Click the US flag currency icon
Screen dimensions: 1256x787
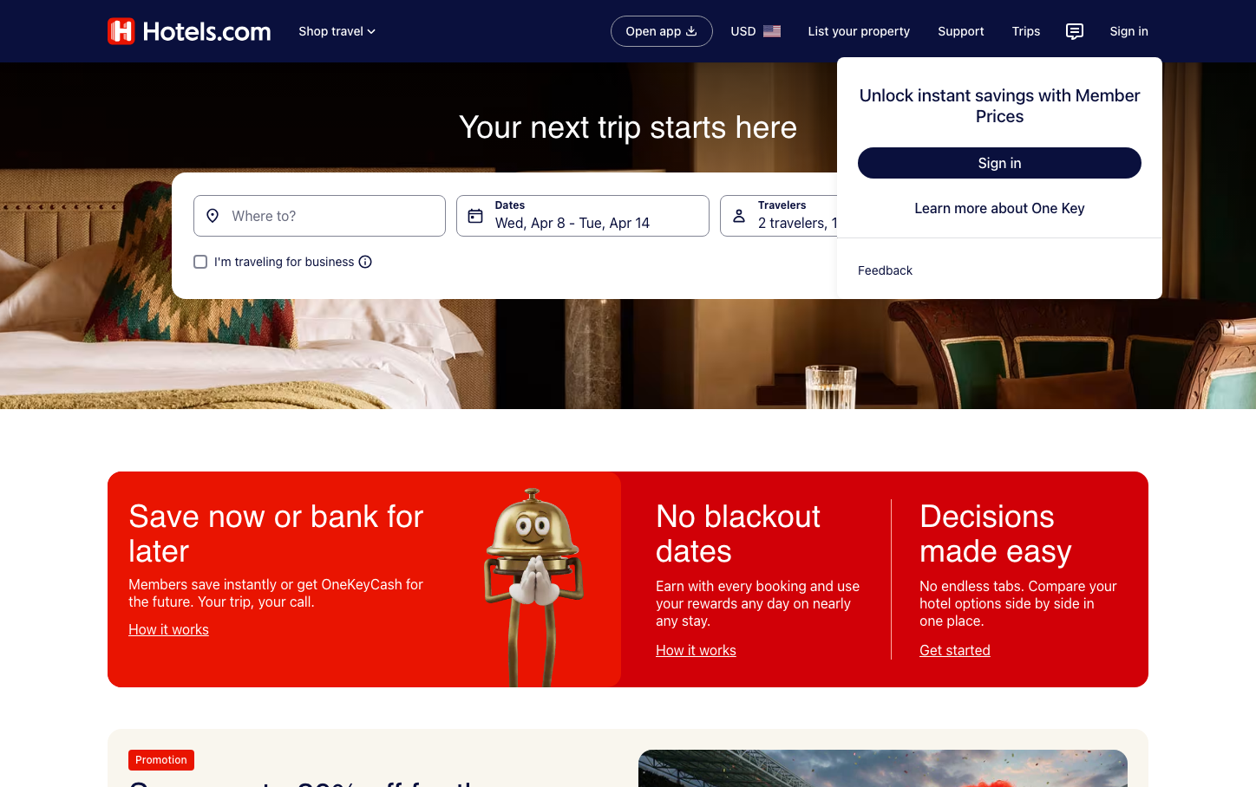pyautogui.click(x=772, y=31)
